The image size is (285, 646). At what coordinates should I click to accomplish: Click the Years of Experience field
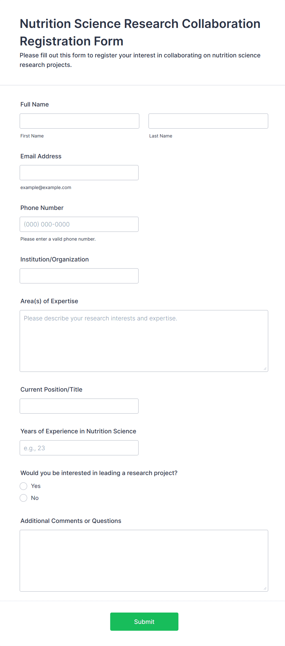(79, 447)
